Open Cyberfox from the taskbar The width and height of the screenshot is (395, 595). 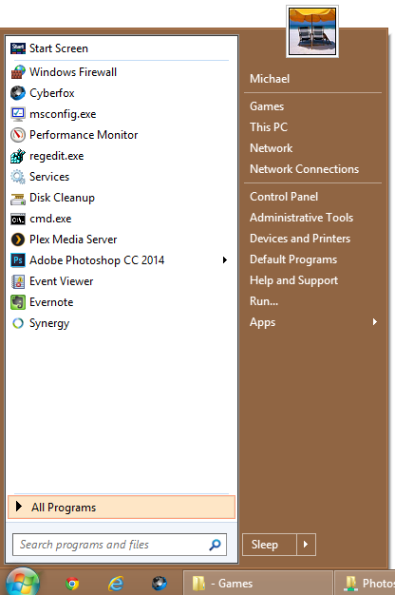(160, 584)
